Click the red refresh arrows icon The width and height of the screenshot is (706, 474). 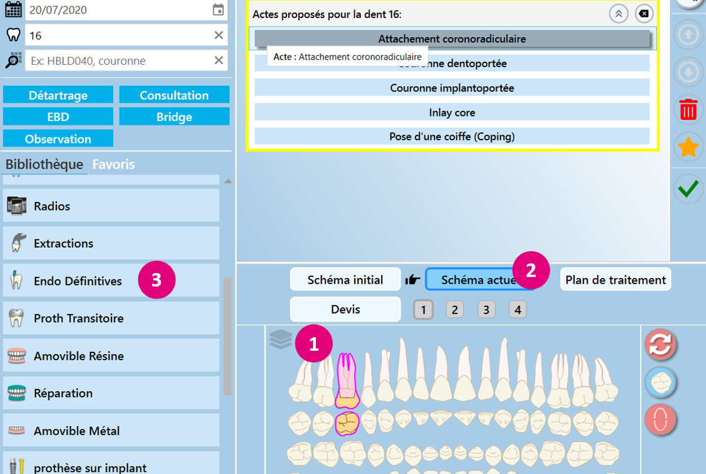pyautogui.click(x=660, y=345)
